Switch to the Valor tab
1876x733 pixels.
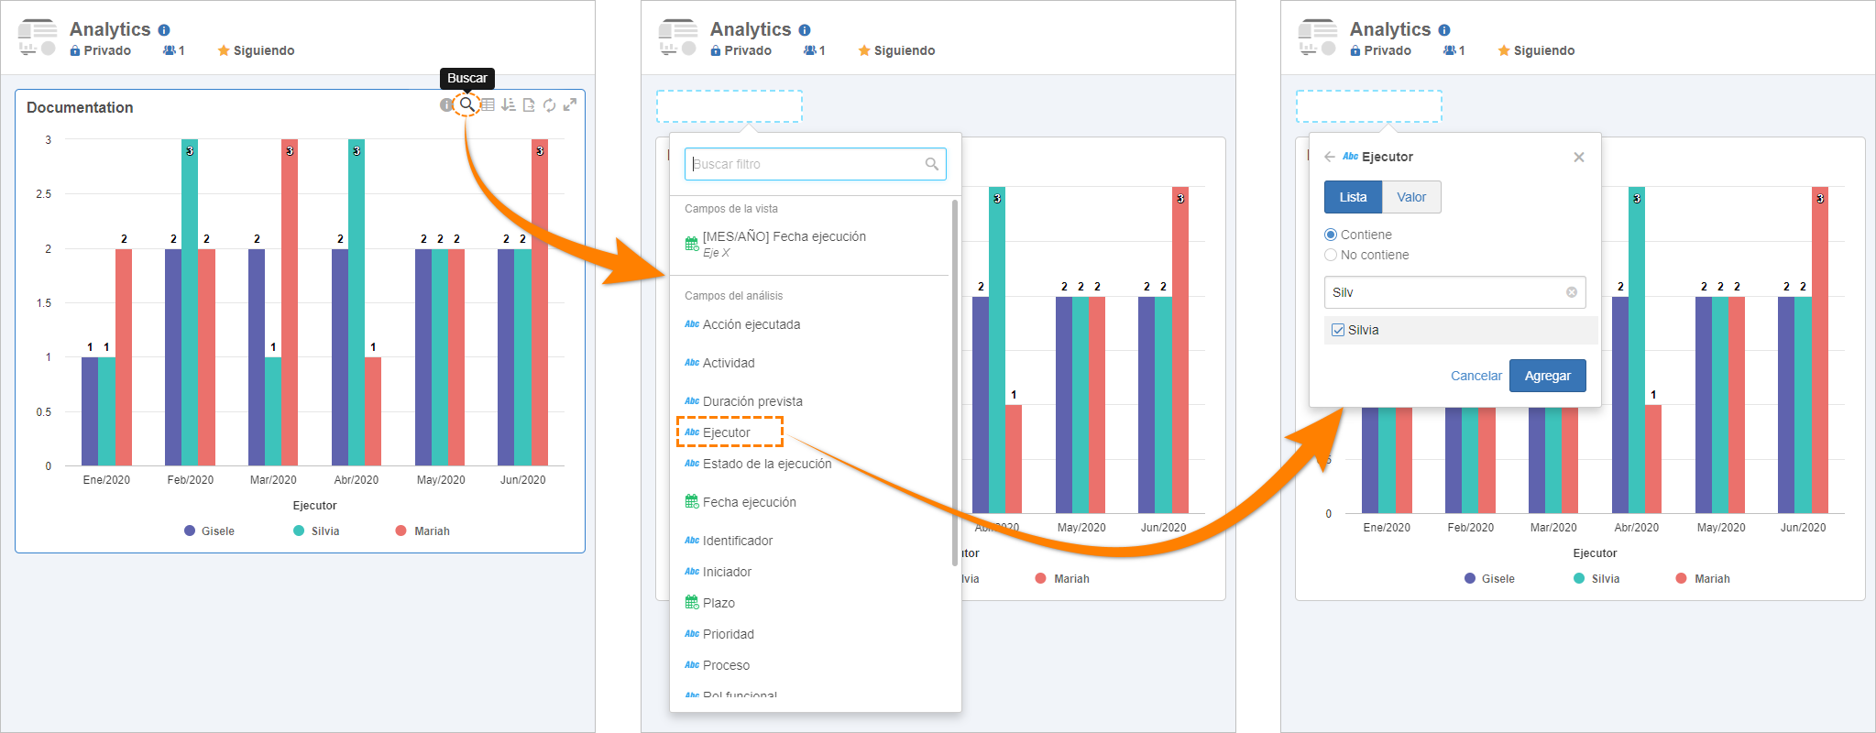click(1411, 197)
